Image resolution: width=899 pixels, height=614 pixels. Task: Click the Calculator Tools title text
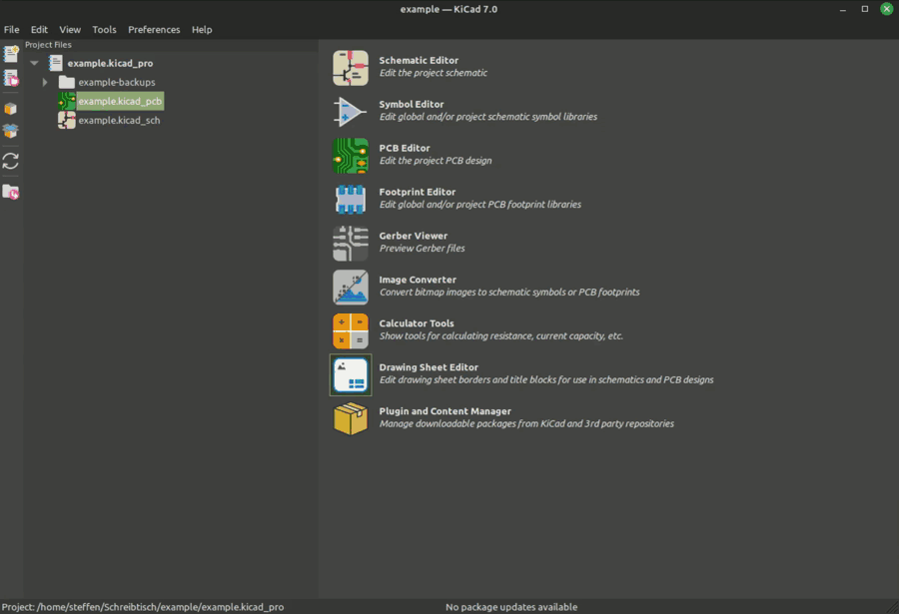click(x=417, y=323)
